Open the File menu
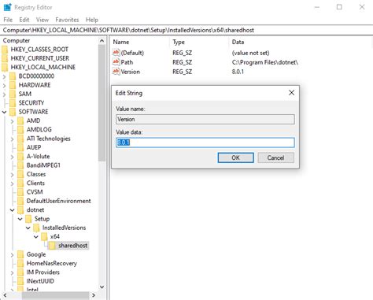 [x=8, y=20]
